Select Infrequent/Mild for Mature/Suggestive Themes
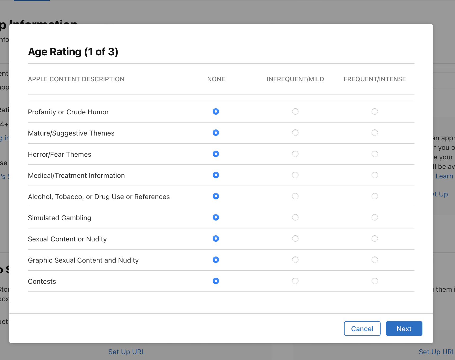This screenshot has width=455, height=360. [x=295, y=133]
